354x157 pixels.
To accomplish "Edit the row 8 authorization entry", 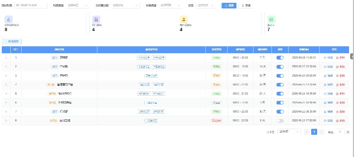I will pyautogui.click(x=328, y=121).
